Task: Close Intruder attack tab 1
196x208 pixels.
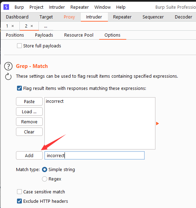Action: point(13,26)
